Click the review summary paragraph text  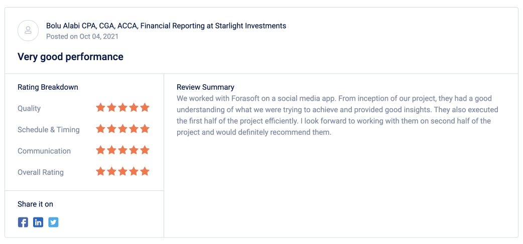[x=337, y=116]
